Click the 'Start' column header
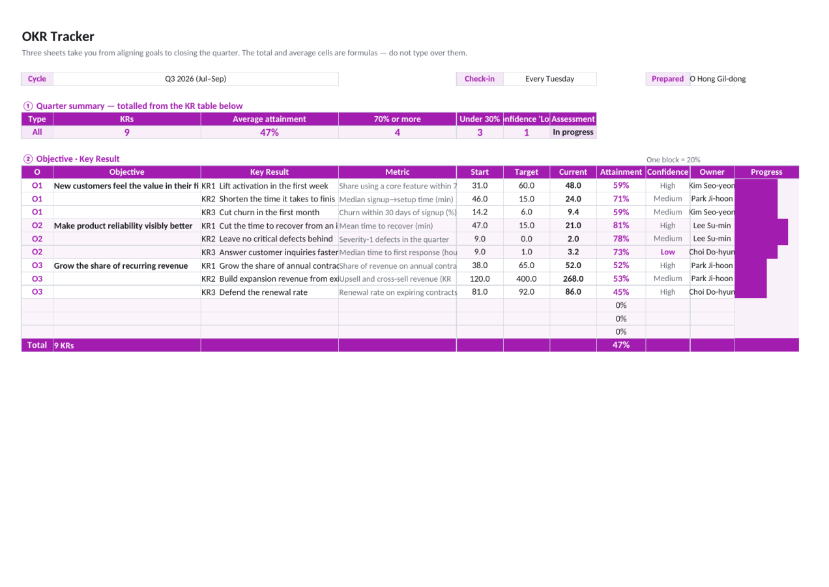The width and height of the screenshot is (829, 587). coord(480,172)
